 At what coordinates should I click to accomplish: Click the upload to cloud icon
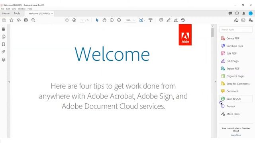click(x=19, y=20)
